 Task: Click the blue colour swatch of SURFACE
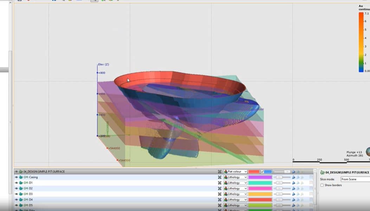tap(268, 172)
